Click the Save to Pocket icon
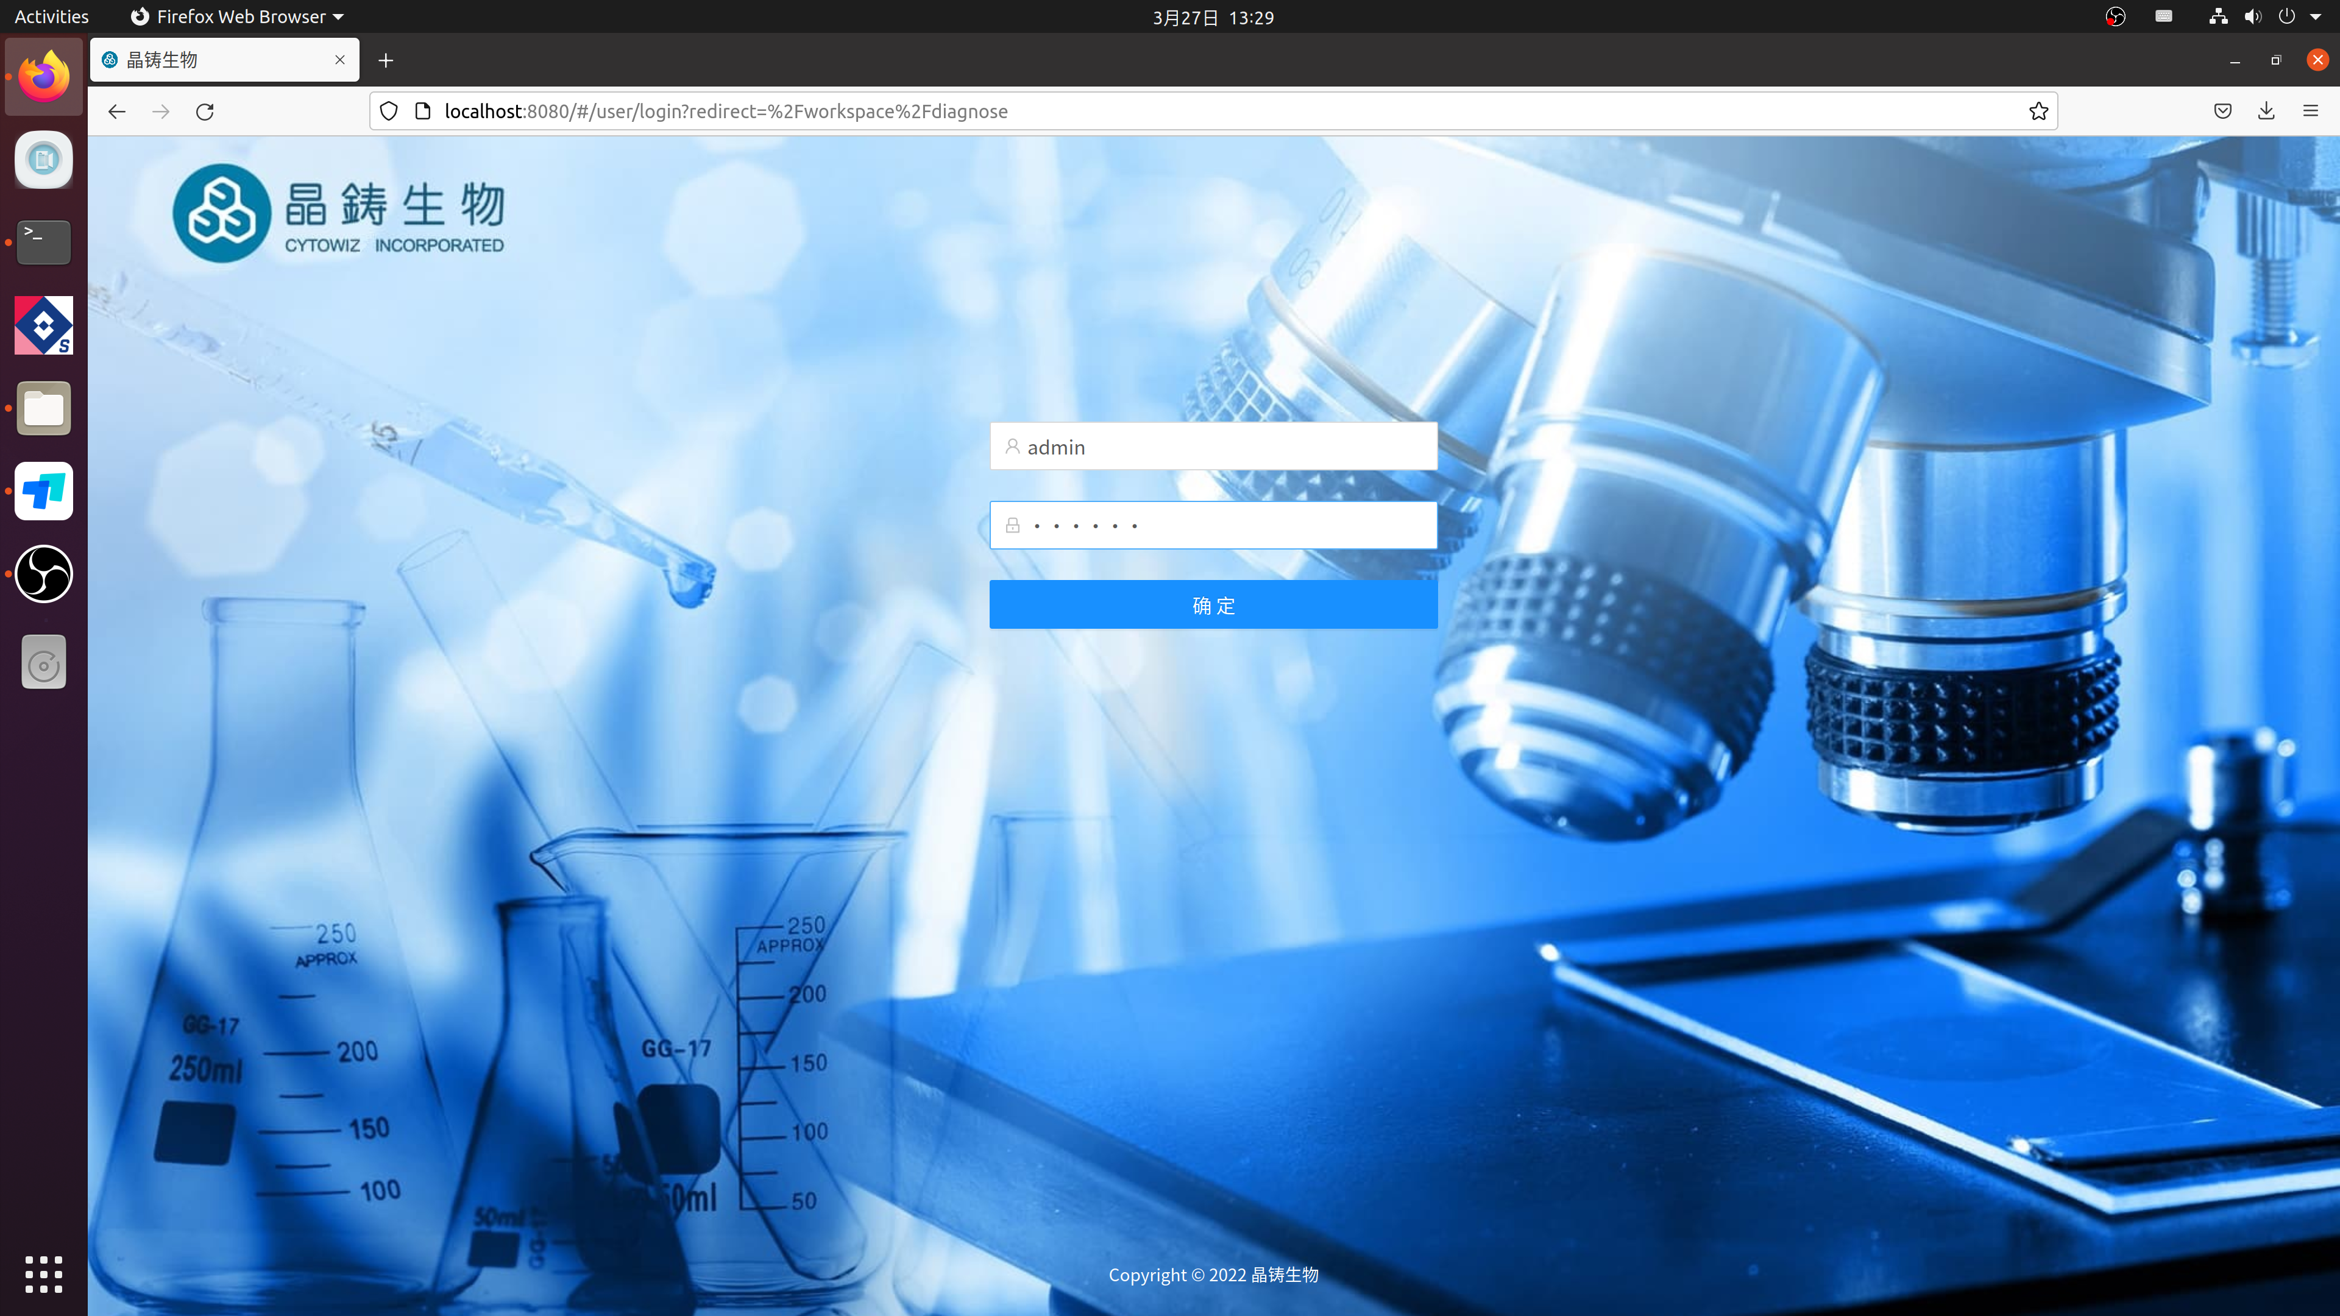Screen dimensions: 2340x1316 click(x=2222, y=111)
